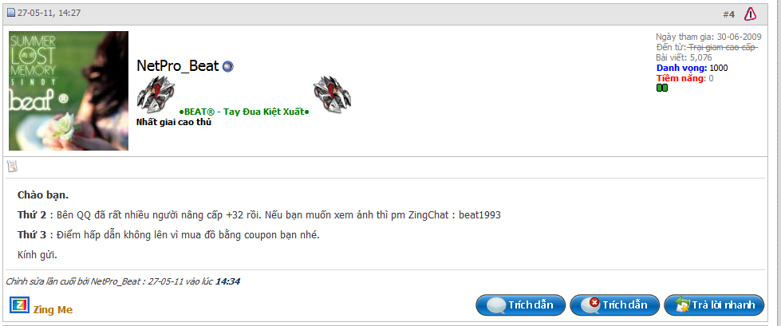Viewport: 781px width, 326px height.
Task: Toggle multi-quote with the second Trích dẫn button
Action: 614,305
